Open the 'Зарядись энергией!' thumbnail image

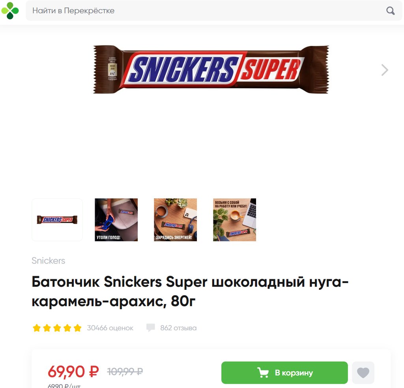pyautogui.click(x=176, y=220)
